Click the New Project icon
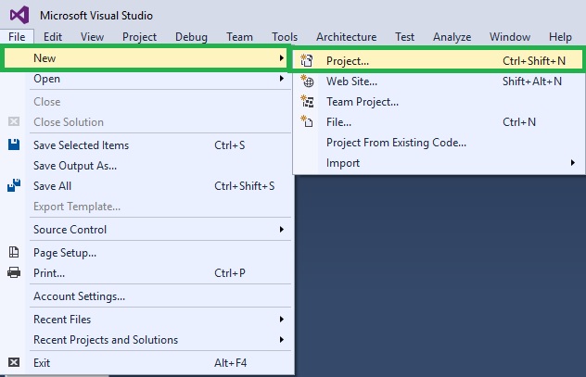 click(309, 61)
